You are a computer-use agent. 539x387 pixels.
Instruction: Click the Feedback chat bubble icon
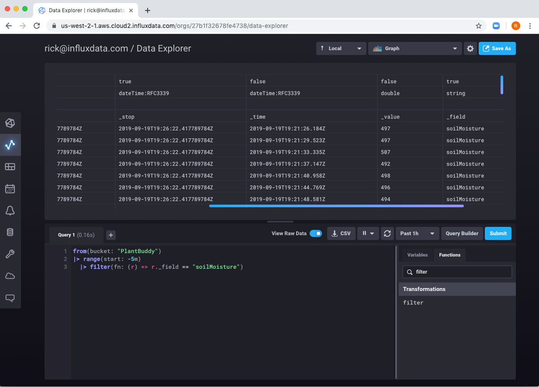[10, 298]
